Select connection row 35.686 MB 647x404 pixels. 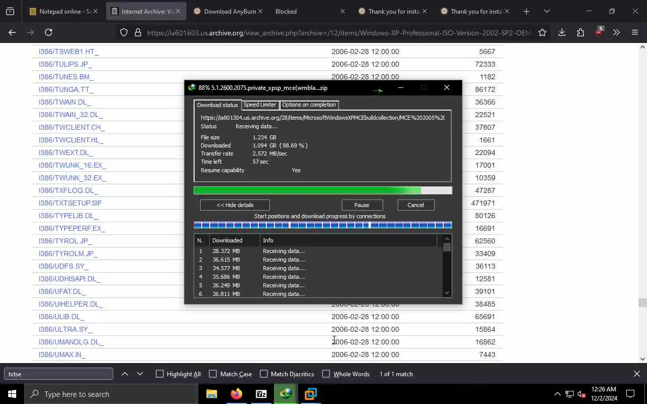(318, 277)
